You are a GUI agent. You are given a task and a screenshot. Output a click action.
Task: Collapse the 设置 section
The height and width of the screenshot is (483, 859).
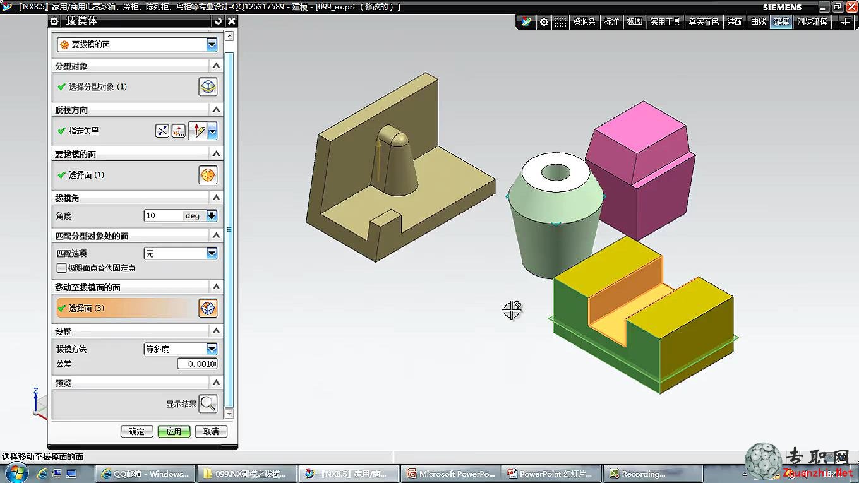(216, 331)
